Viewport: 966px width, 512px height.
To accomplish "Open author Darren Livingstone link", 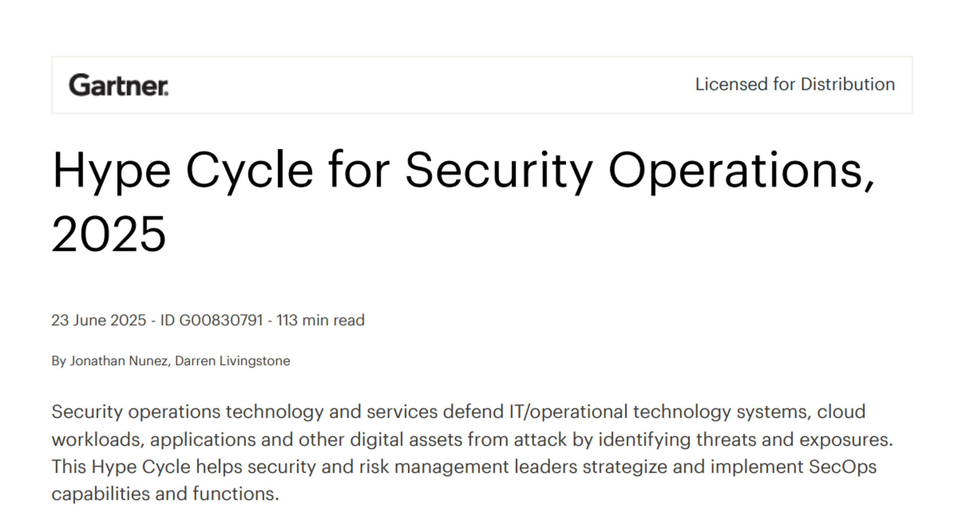I will 232,361.
